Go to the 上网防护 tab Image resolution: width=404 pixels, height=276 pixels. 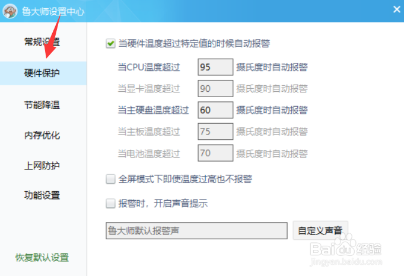(42, 165)
